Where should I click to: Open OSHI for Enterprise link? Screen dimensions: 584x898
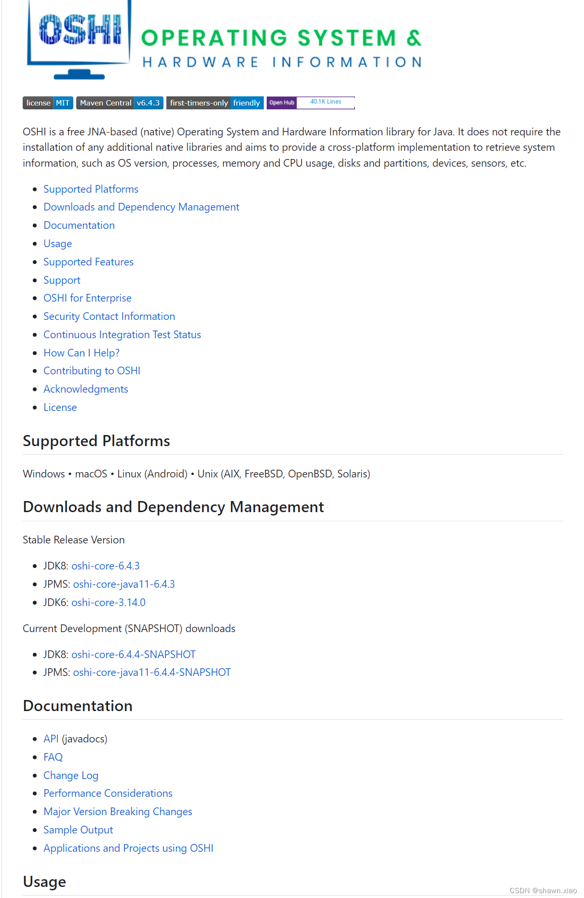(87, 298)
